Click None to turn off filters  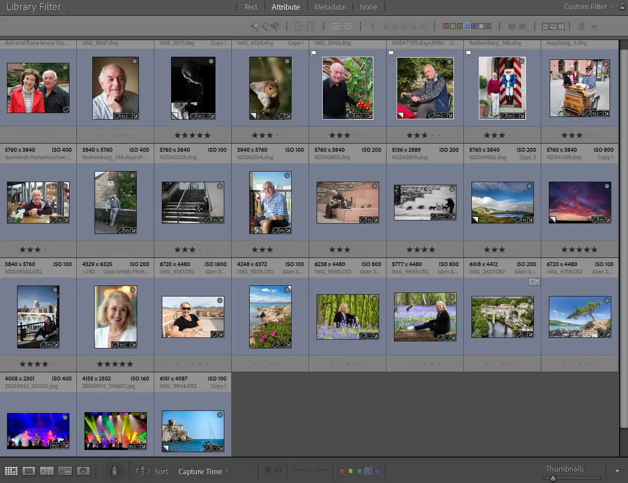(x=368, y=7)
